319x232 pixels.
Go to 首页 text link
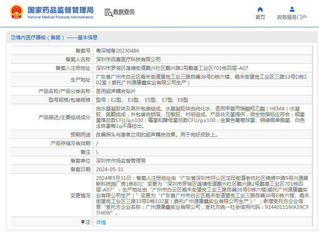261,17
